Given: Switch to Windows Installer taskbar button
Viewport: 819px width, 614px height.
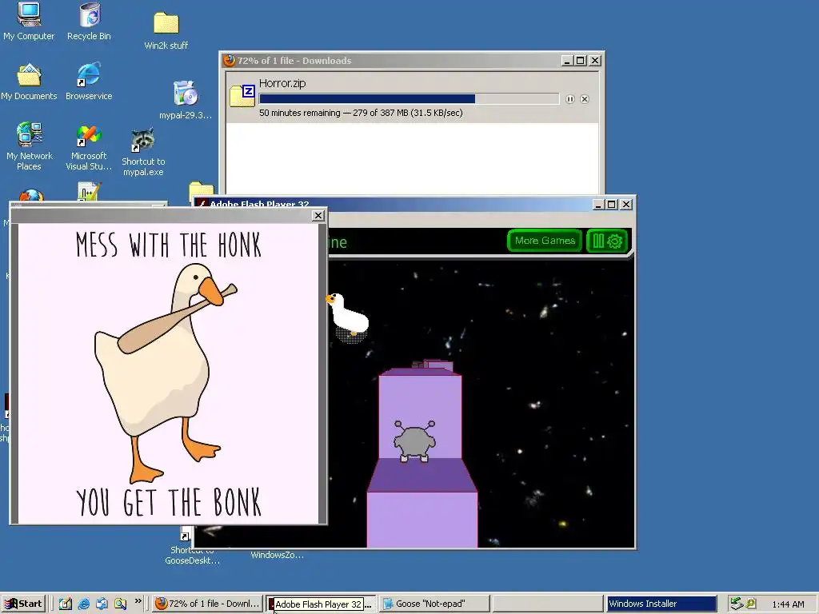Looking at the screenshot, I should pyautogui.click(x=661, y=604).
